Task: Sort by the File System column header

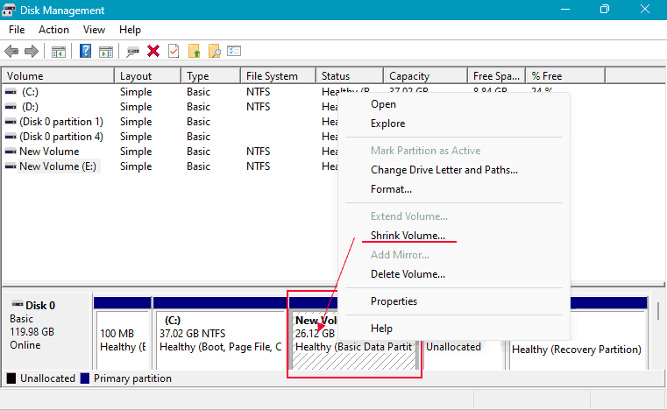Action: click(x=272, y=76)
